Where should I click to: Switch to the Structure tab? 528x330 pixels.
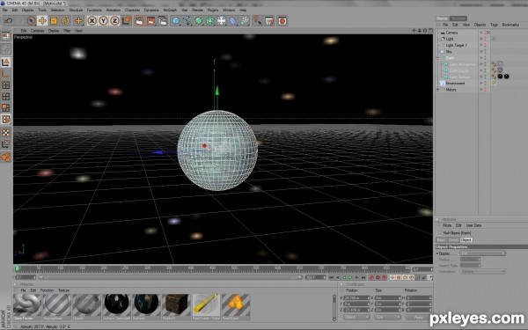[458, 18]
